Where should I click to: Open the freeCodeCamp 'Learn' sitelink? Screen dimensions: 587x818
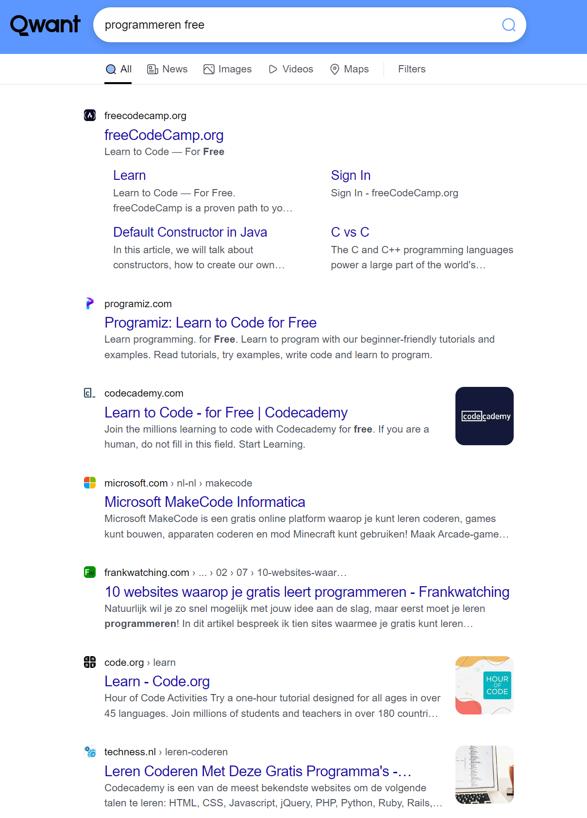click(x=130, y=175)
